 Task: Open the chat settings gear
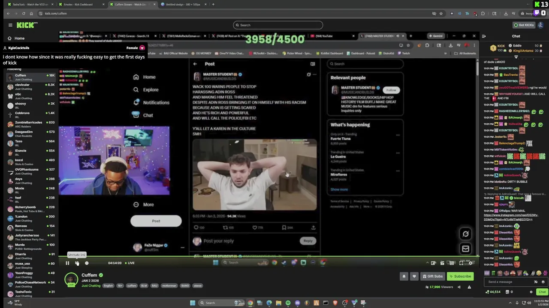pos(531,292)
